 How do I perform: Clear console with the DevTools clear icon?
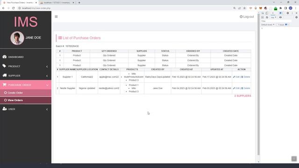coord(267,17)
